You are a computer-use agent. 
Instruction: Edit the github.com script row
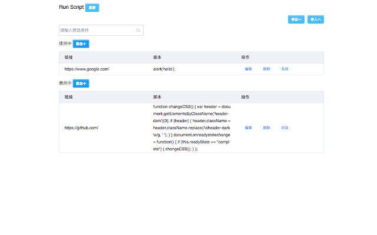248,128
